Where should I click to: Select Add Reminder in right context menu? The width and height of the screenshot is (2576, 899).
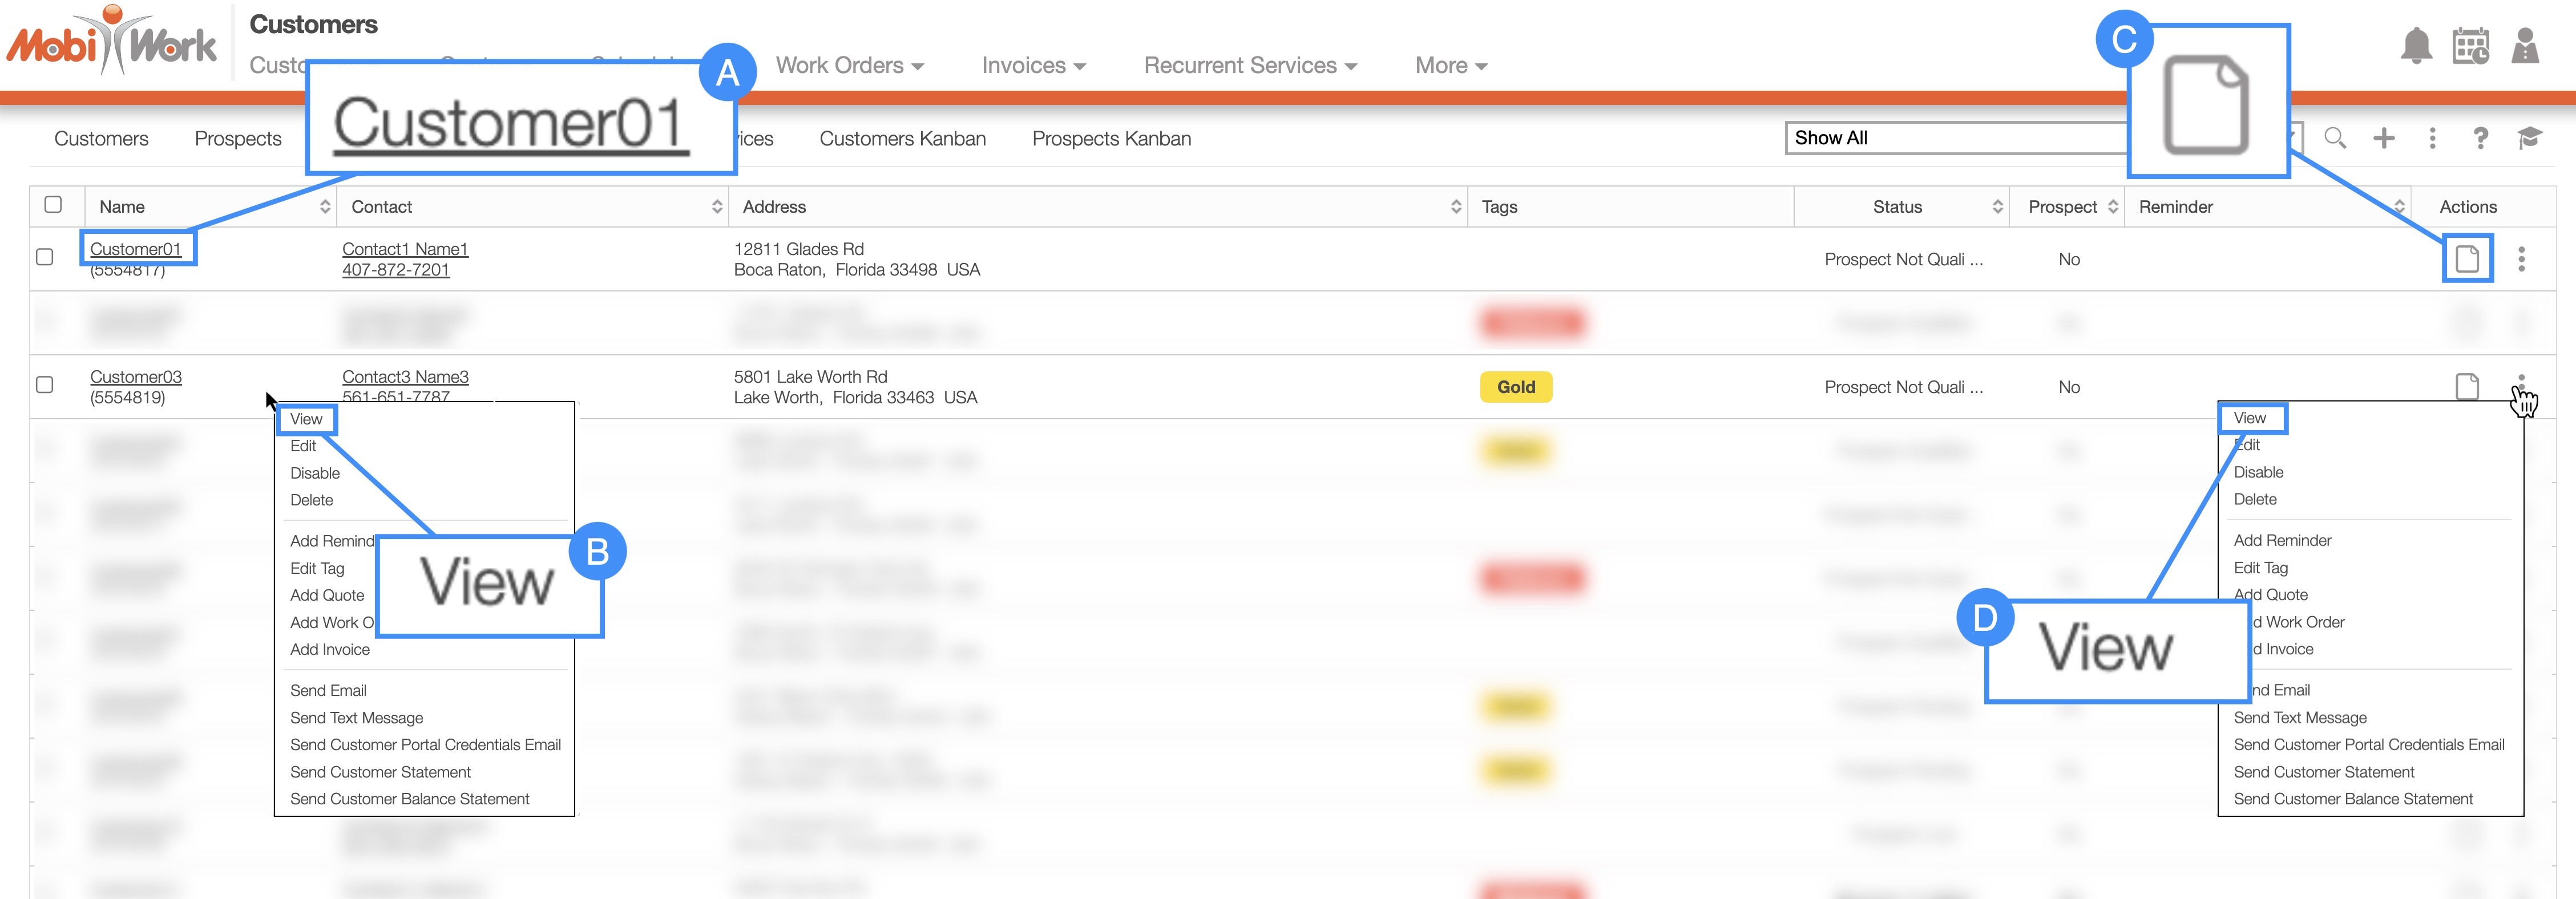(x=2282, y=540)
